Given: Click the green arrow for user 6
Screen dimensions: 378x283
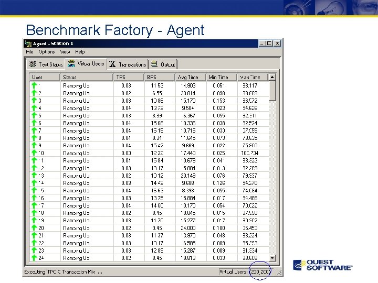Looking at the screenshot, I should point(34,123).
